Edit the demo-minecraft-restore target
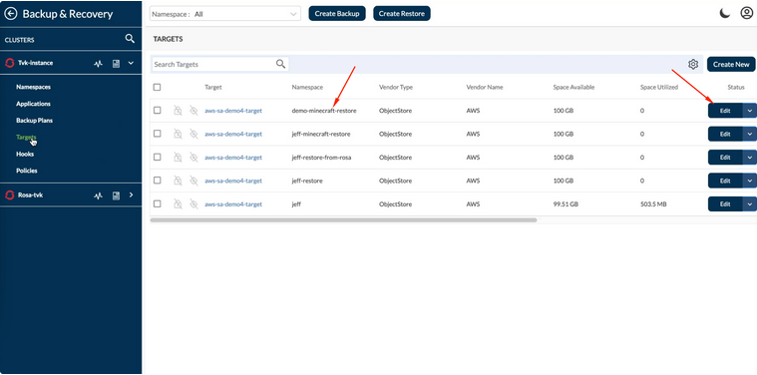Viewport: 757px width, 375px height. coord(725,111)
